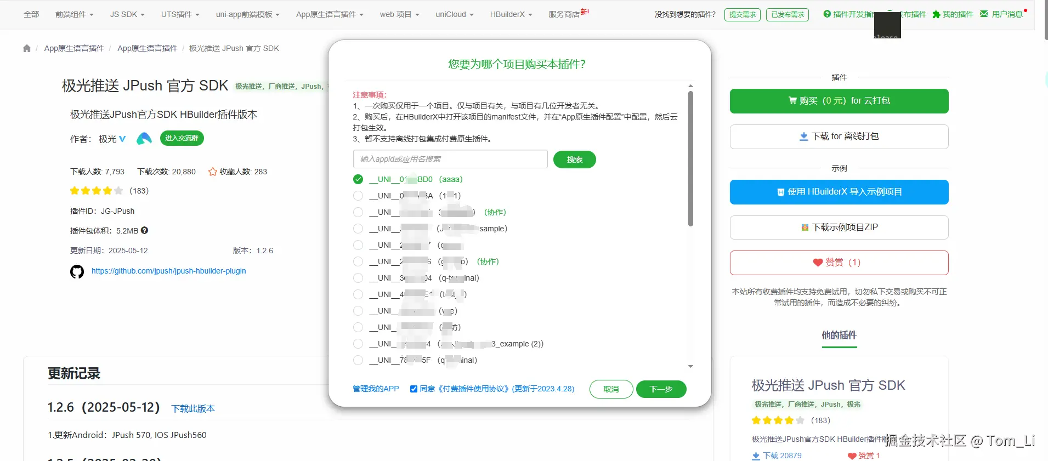The image size is (1048, 461).
Task: Click the 极光 author avatar logo
Action: tap(144, 139)
